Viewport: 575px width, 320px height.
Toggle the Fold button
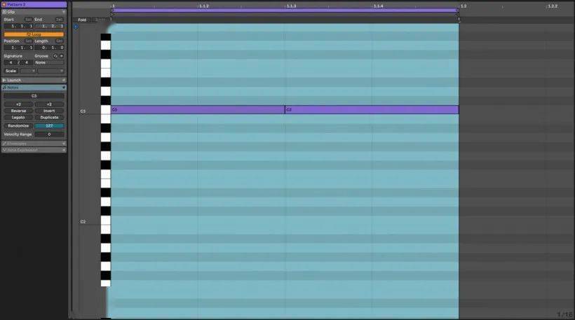pyautogui.click(x=82, y=20)
